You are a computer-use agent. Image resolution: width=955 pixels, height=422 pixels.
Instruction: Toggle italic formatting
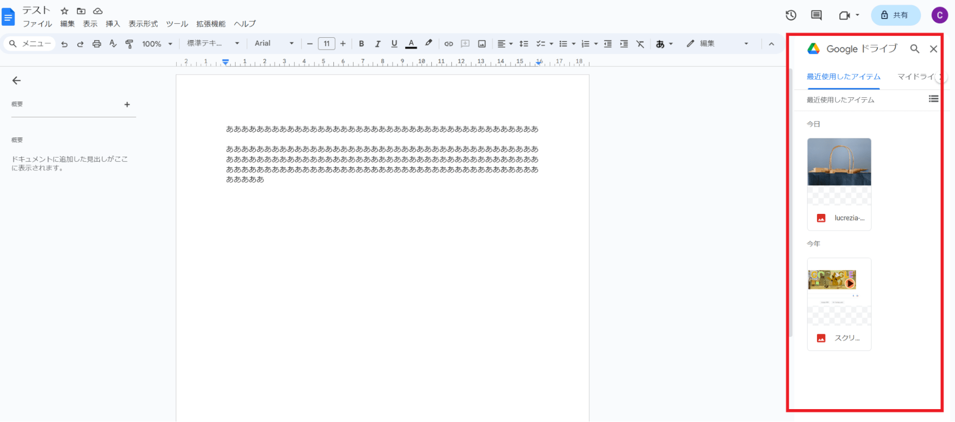377,44
